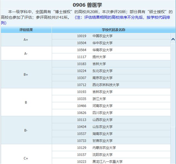The width and height of the screenshot is (176, 164).
Task: Click the scroll up arrow icon
Action: pyautogui.click(x=173, y=39)
